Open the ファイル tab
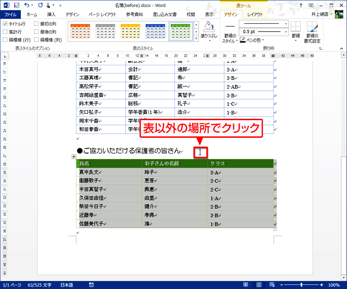The height and width of the screenshot is (289, 347). tap(10, 14)
